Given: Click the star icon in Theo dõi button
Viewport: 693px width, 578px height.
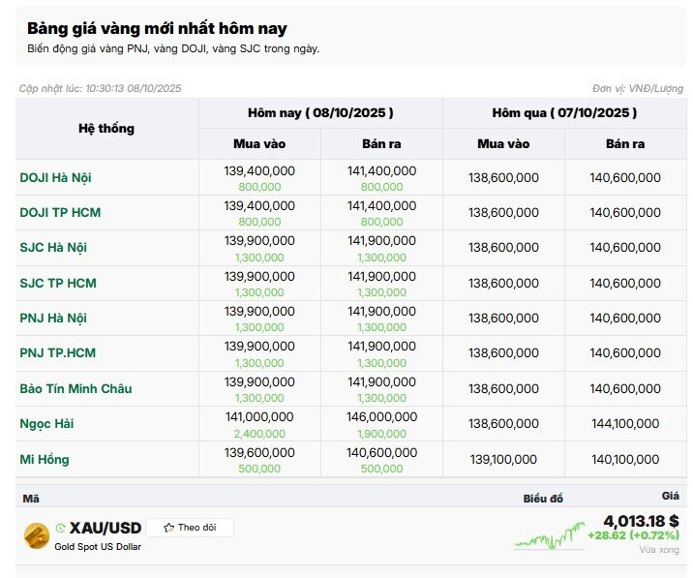Looking at the screenshot, I should coord(168,528).
